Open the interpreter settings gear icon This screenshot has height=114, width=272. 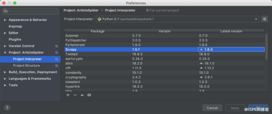point(265,19)
